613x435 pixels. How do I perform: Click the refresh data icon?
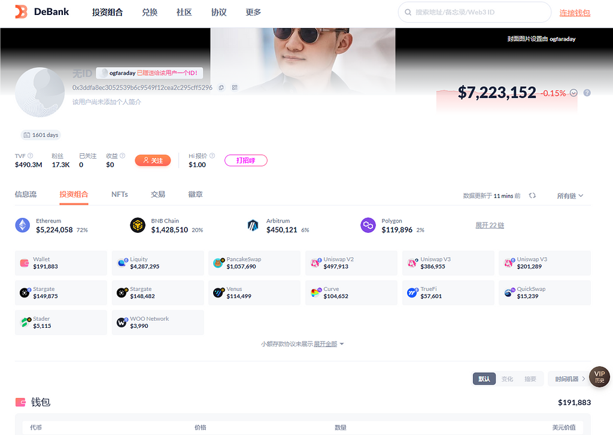(532, 196)
